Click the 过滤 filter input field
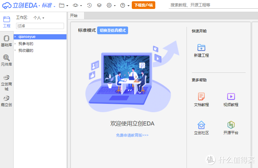258x168 pixels. pyautogui.click(x=40, y=26)
